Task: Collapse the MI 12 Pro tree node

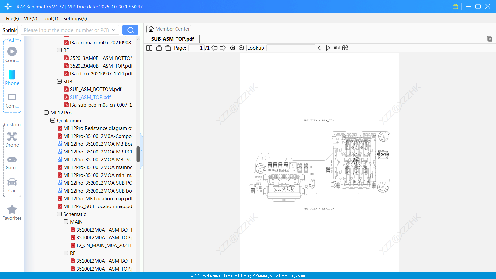Action: tap(46, 113)
